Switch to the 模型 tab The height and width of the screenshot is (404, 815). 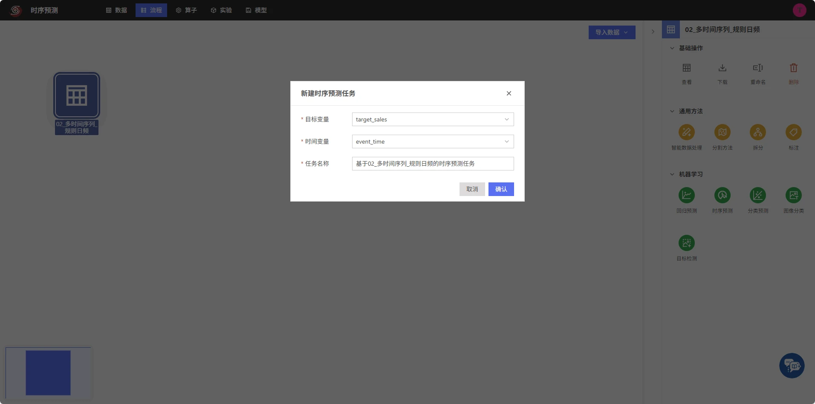click(x=256, y=10)
